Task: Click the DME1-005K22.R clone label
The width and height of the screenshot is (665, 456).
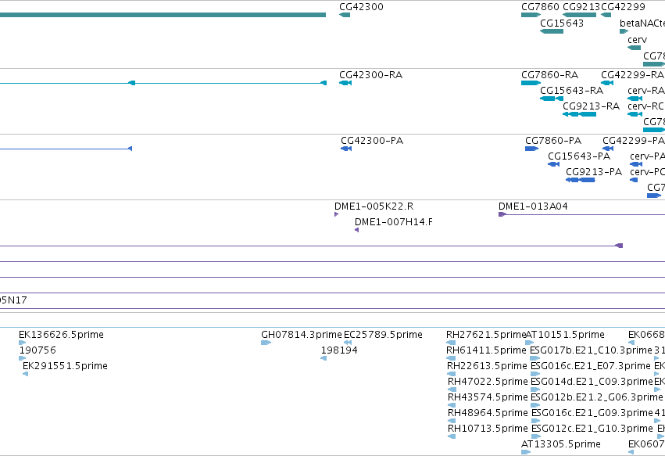Action: click(x=374, y=206)
